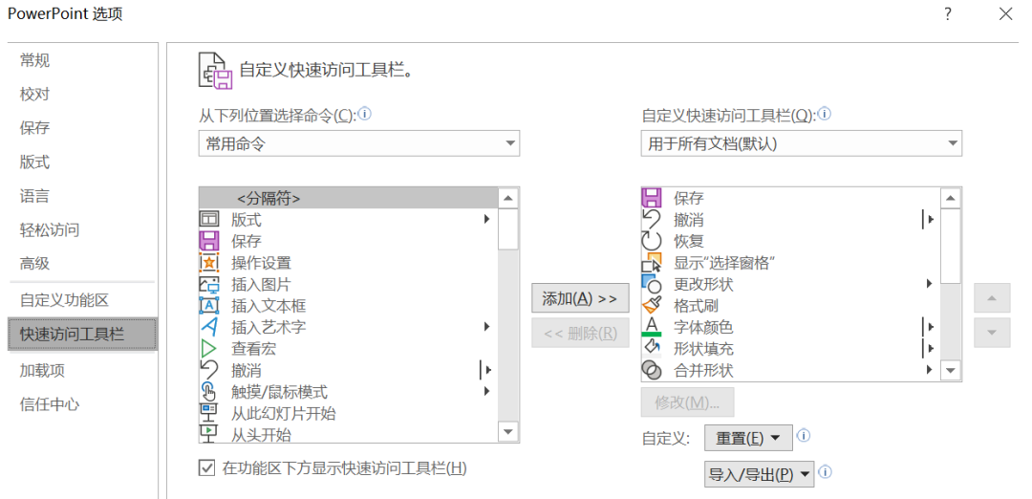This screenshot has height=499, width=1032.
Task: Select the 合并形状 icon
Action: [651, 371]
